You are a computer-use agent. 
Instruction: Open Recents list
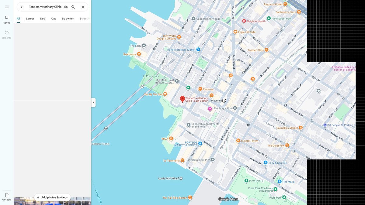[x=7, y=35]
